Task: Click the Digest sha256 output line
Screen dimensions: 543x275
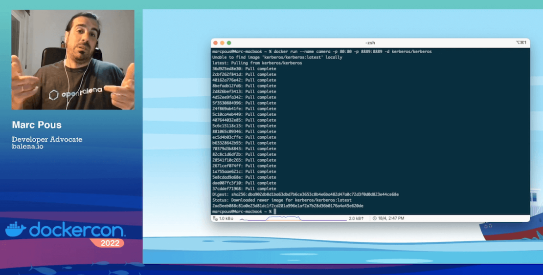Action: pos(305,194)
